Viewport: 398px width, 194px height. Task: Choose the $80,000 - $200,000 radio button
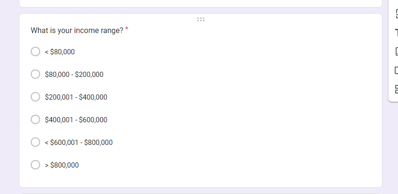(35, 74)
